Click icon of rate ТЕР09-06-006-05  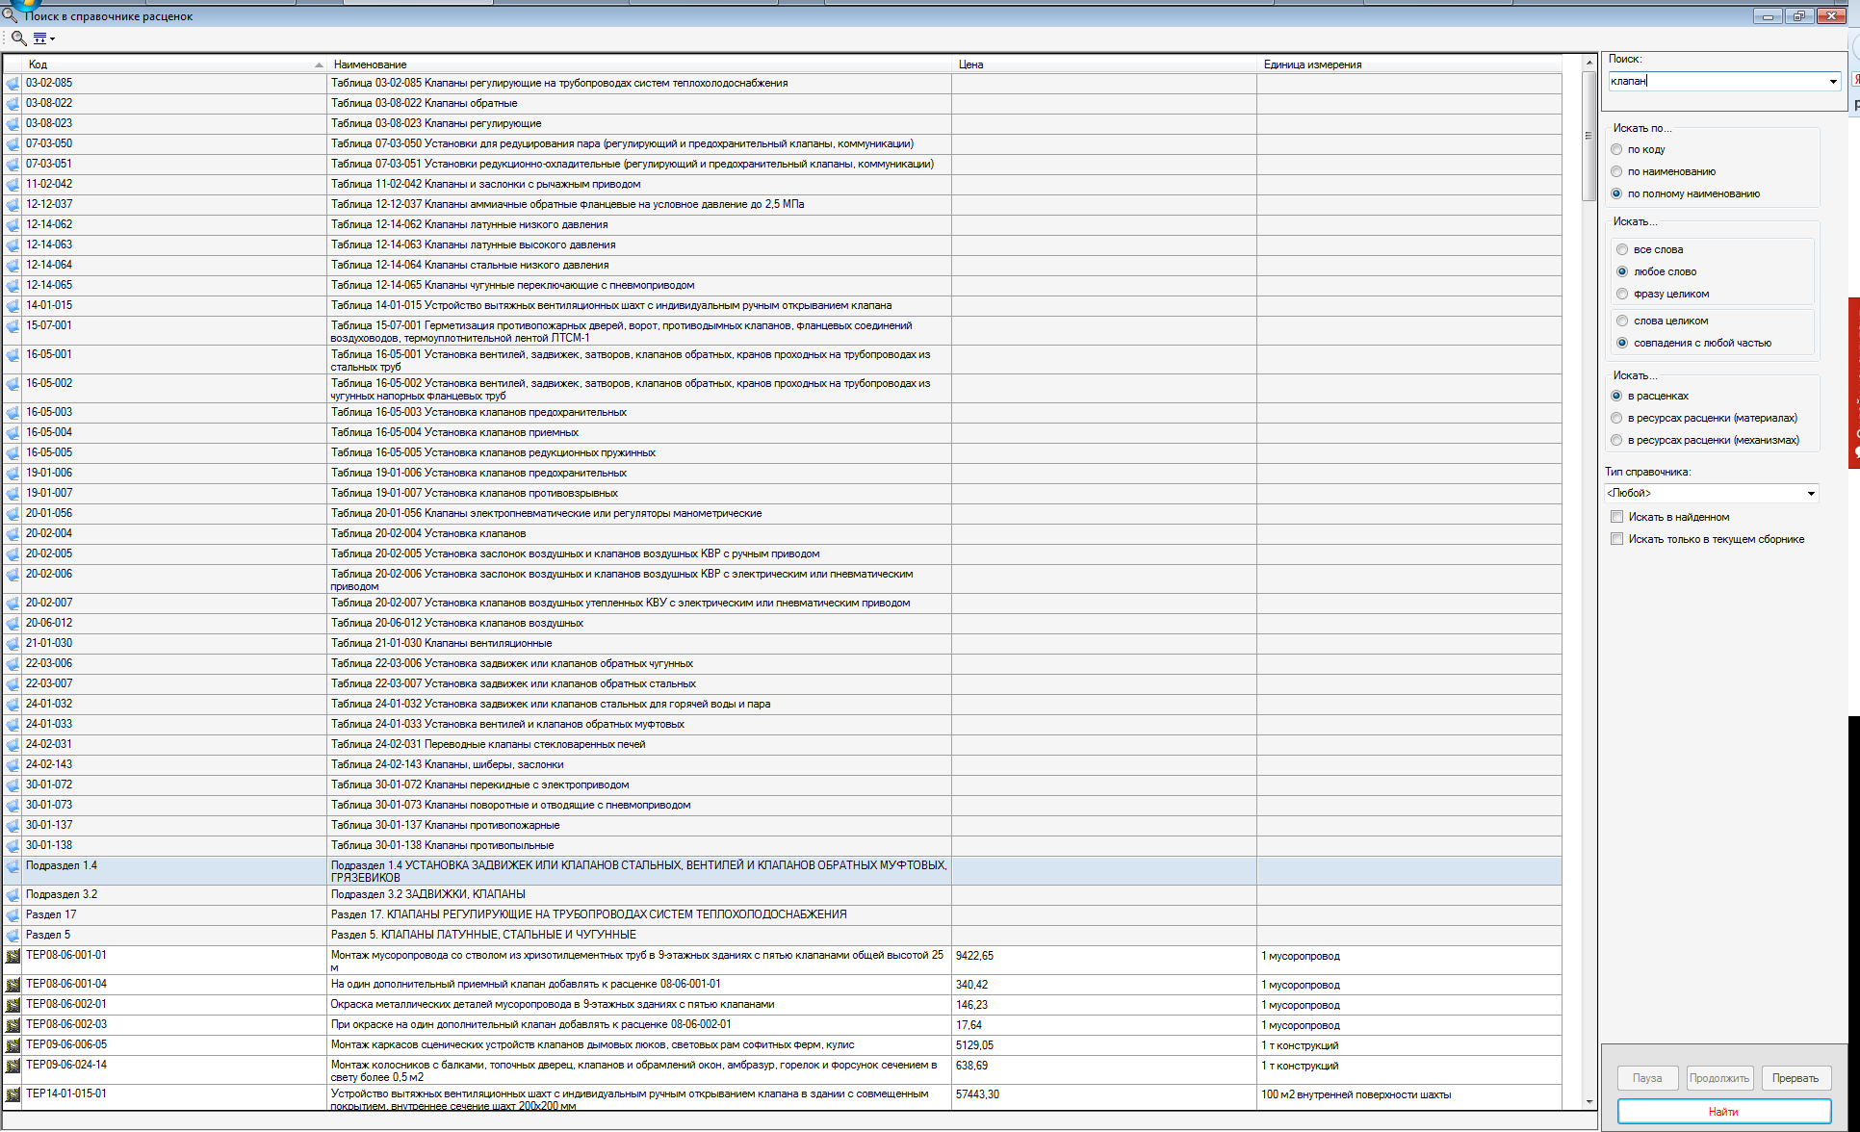[x=13, y=1045]
